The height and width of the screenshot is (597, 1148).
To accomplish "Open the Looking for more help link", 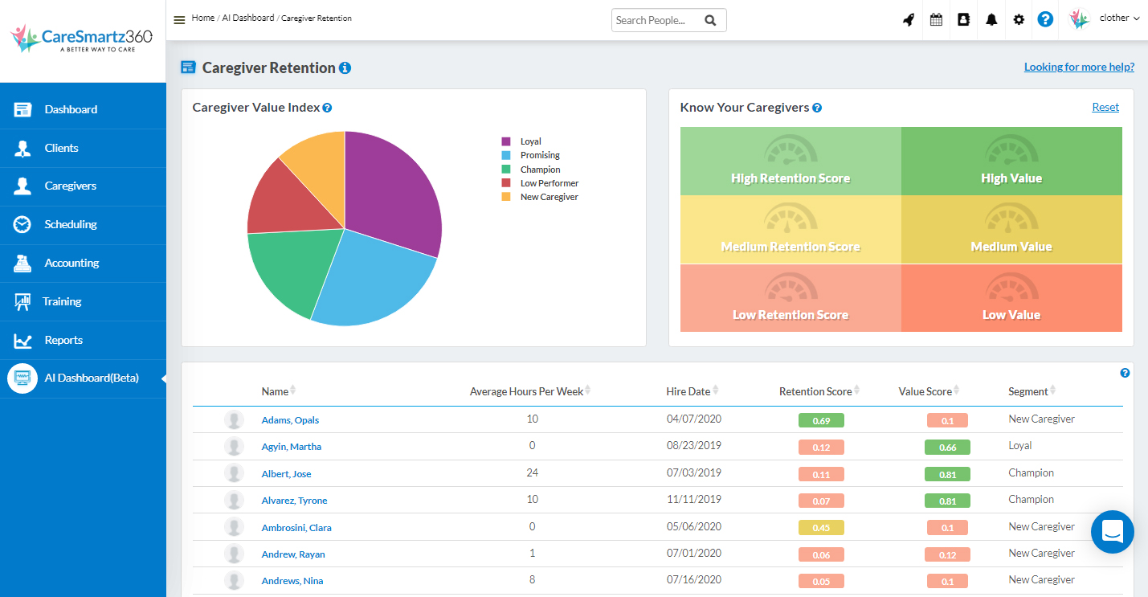I will 1078,67.
